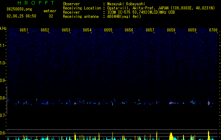Click the Receiving antenna label
This screenshot has width=221, height=140.
tap(81, 16)
